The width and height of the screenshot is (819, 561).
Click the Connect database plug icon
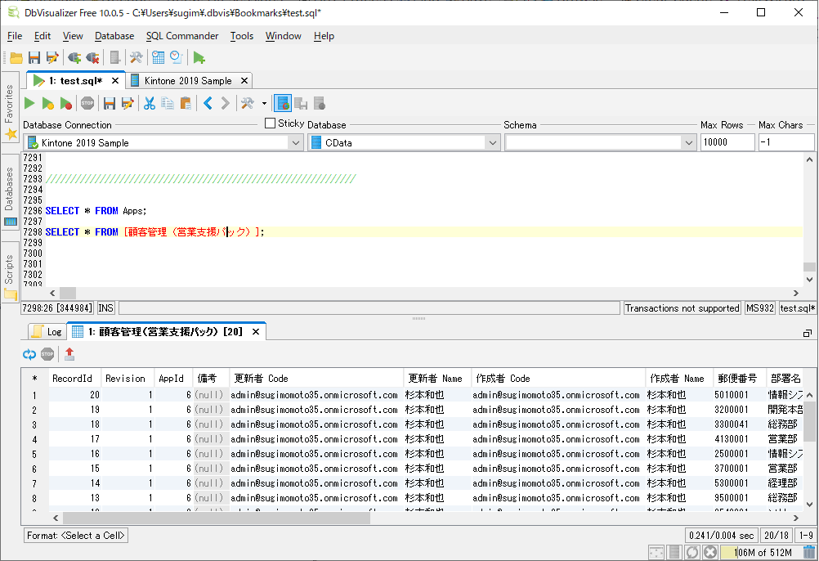pyautogui.click(x=74, y=57)
